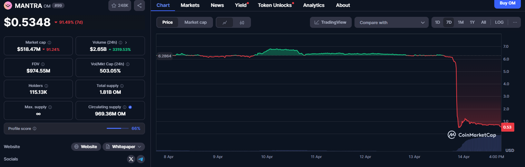The image size is (525, 167).
Task: Click the verified circulating supply badge
Action: tap(130, 107)
